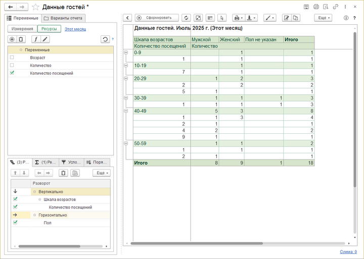
Task: Click the formula (f) icon
Action: (x=36, y=39)
